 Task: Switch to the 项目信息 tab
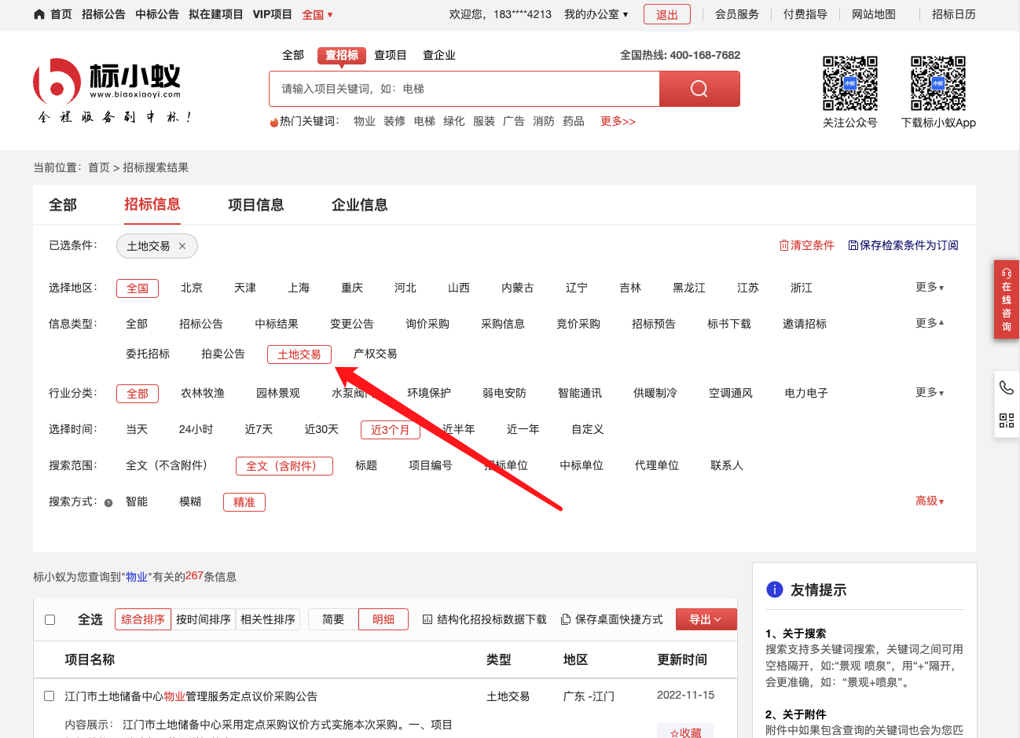[255, 205]
